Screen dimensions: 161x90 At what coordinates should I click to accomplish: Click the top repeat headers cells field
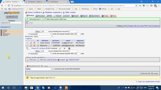point(77,34)
